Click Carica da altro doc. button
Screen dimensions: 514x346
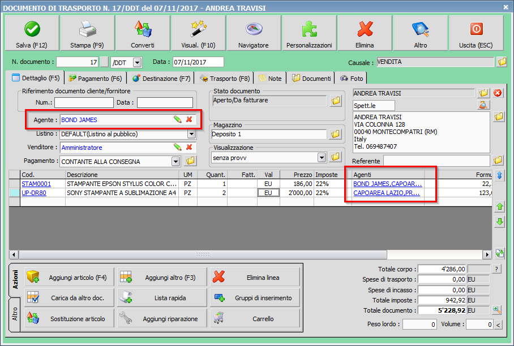pyautogui.click(x=69, y=297)
